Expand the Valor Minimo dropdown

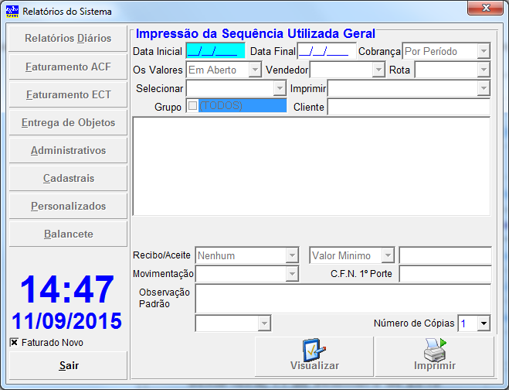388,255
